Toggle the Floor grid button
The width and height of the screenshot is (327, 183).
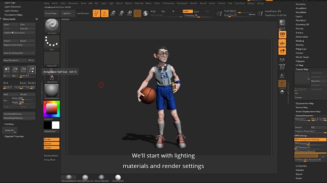coord(282,43)
